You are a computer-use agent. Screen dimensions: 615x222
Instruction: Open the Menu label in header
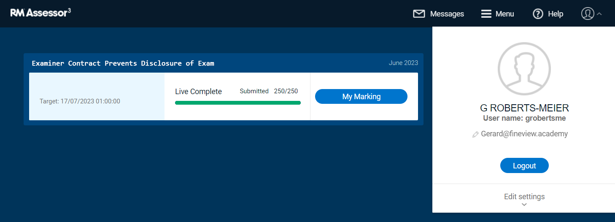[x=505, y=14]
